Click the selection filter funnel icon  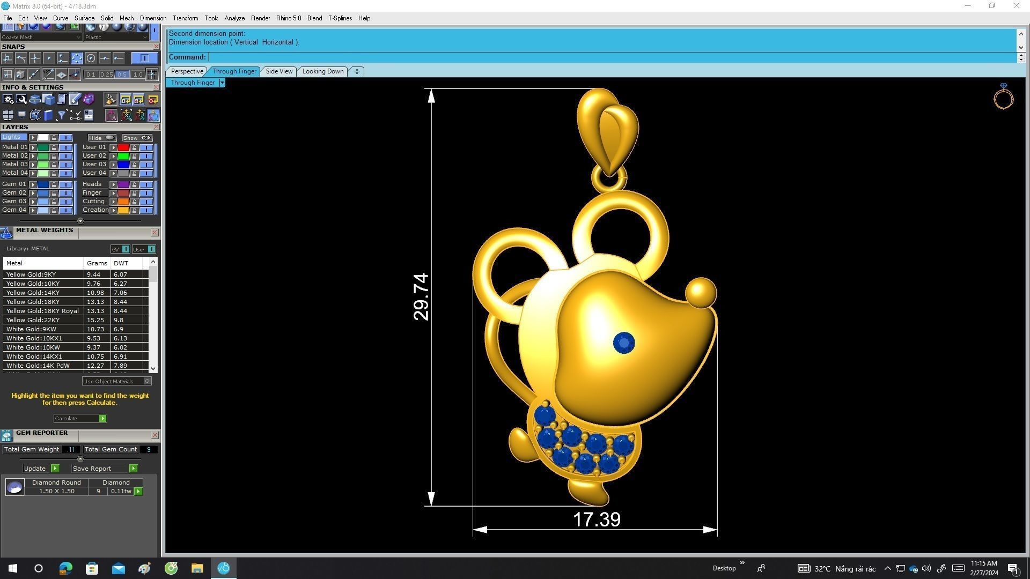pos(61,115)
